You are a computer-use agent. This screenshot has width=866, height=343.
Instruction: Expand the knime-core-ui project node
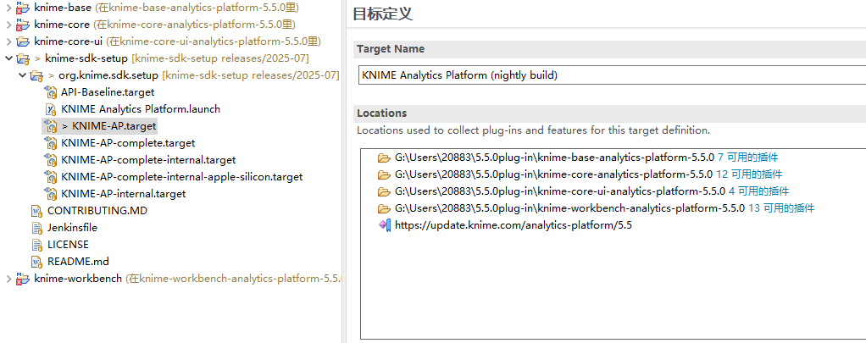click(8, 41)
